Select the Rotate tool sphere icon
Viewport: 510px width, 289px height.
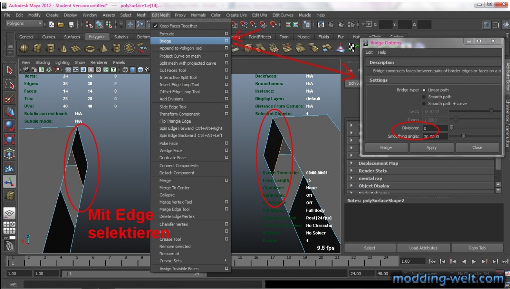tap(9, 126)
